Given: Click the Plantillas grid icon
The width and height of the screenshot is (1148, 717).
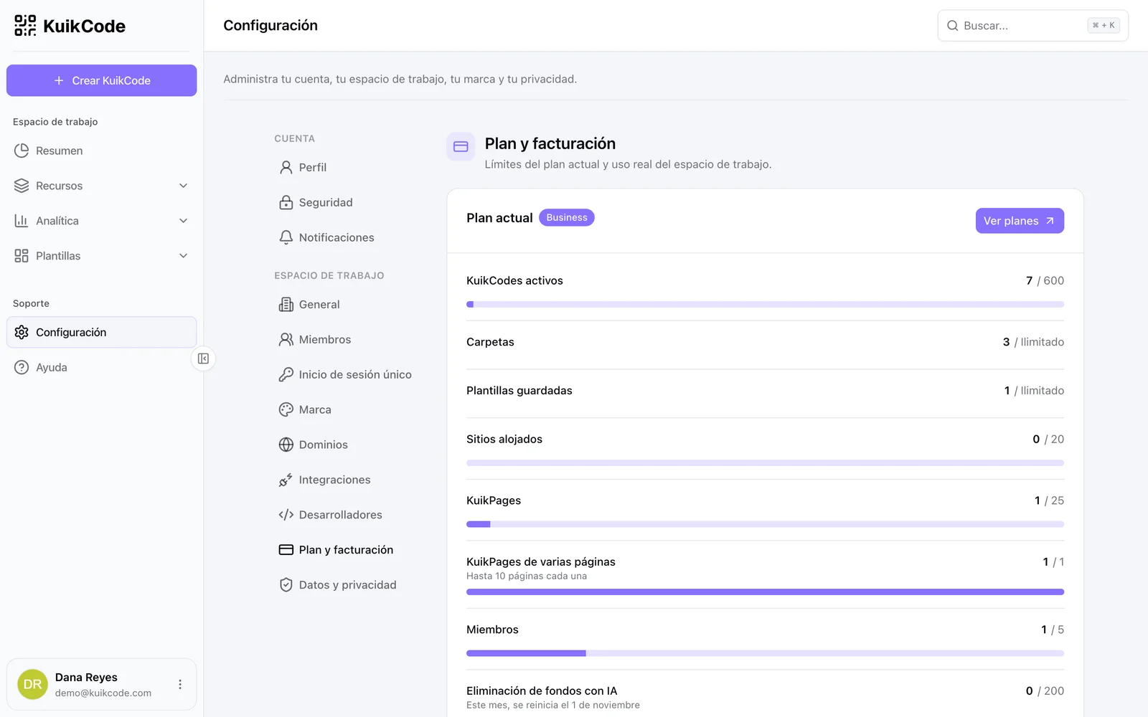Looking at the screenshot, I should tap(22, 256).
